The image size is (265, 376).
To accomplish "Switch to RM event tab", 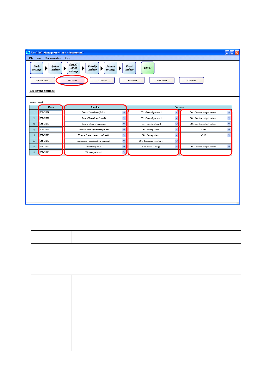I will tap(162, 80).
